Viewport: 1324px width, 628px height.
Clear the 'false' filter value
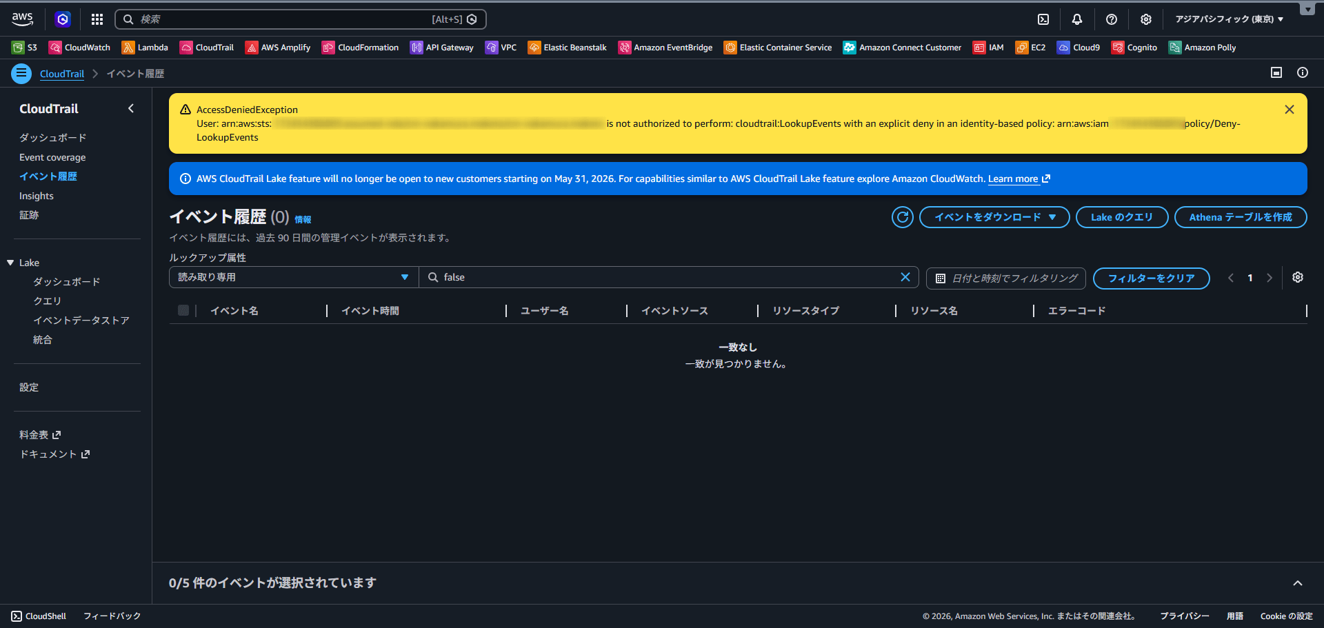click(x=905, y=277)
